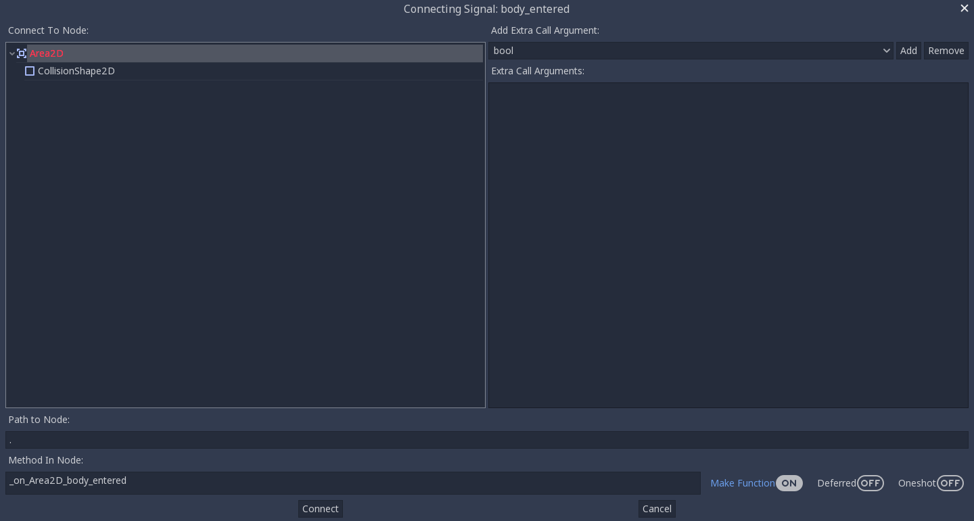Open the bool argument type dropdown
Viewport: 974px width, 521px height.
pos(691,51)
